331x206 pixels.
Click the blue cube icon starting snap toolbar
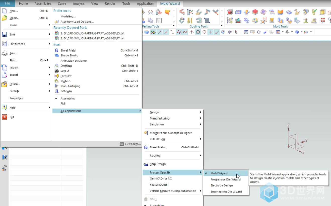(x=146, y=32)
